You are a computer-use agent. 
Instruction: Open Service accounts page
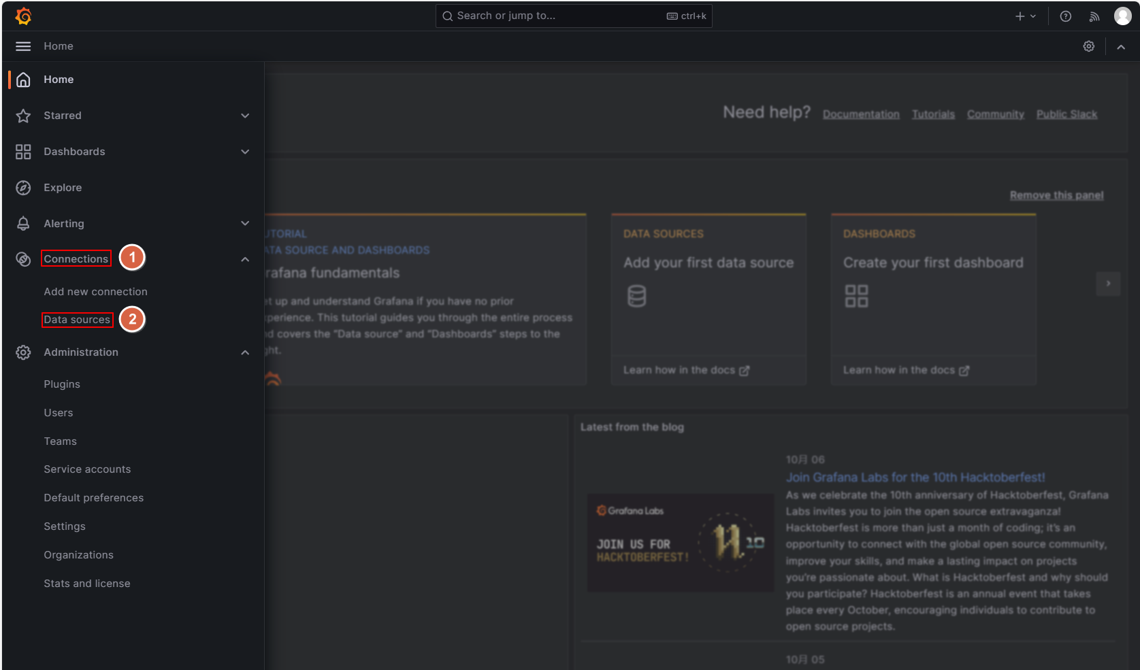87,469
